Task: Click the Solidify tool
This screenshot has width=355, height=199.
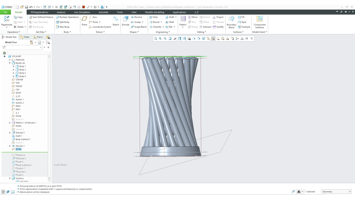Action: click(218, 27)
